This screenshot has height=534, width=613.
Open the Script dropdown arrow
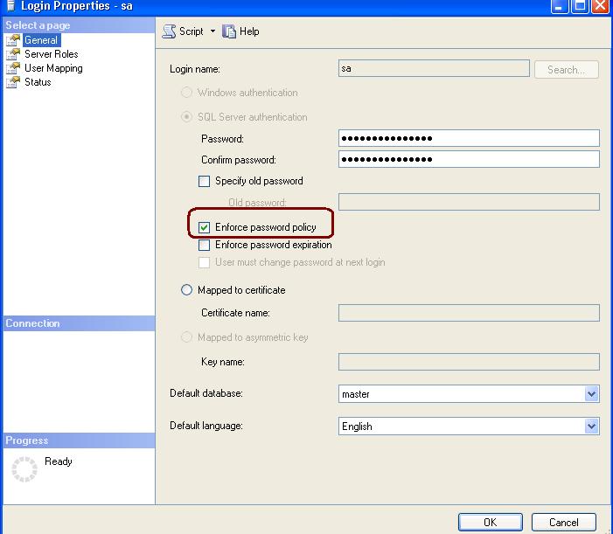pos(212,31)
